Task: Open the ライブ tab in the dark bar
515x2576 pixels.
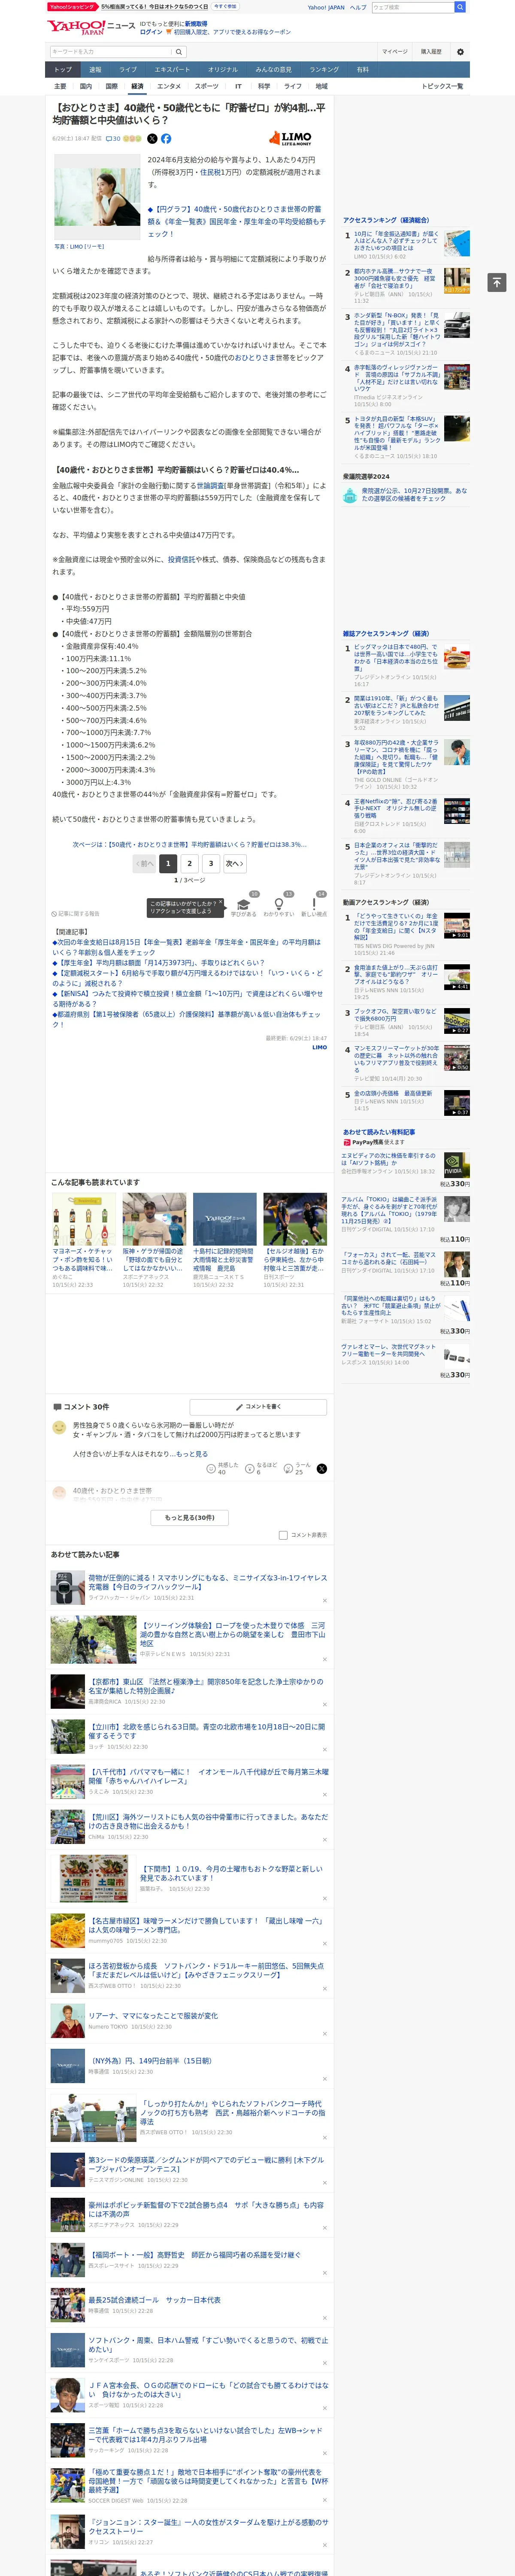Action: tap(128, 70)
